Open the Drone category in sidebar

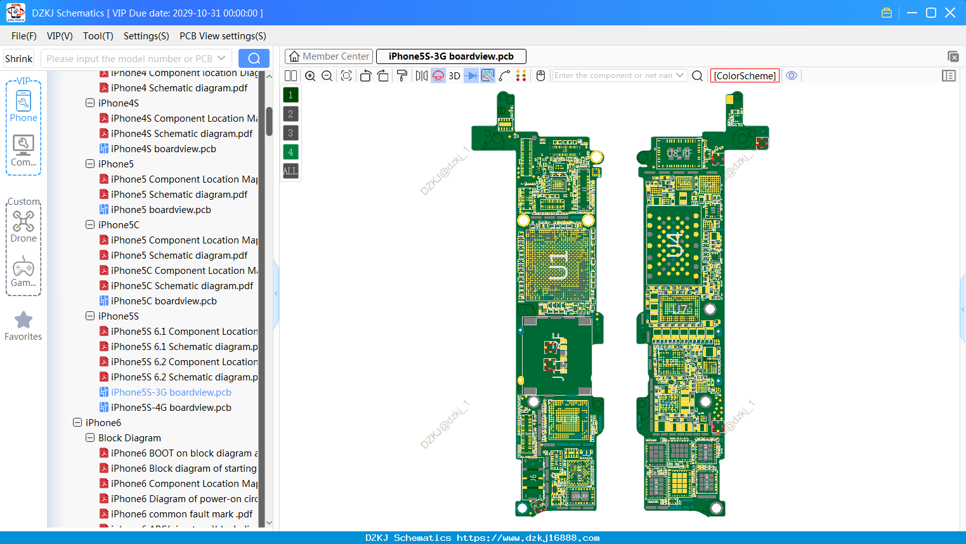tap(23, 226)
